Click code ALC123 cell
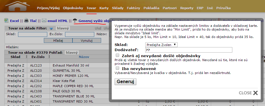This screenshot has width=265, height=106. [x=36, y=65]
